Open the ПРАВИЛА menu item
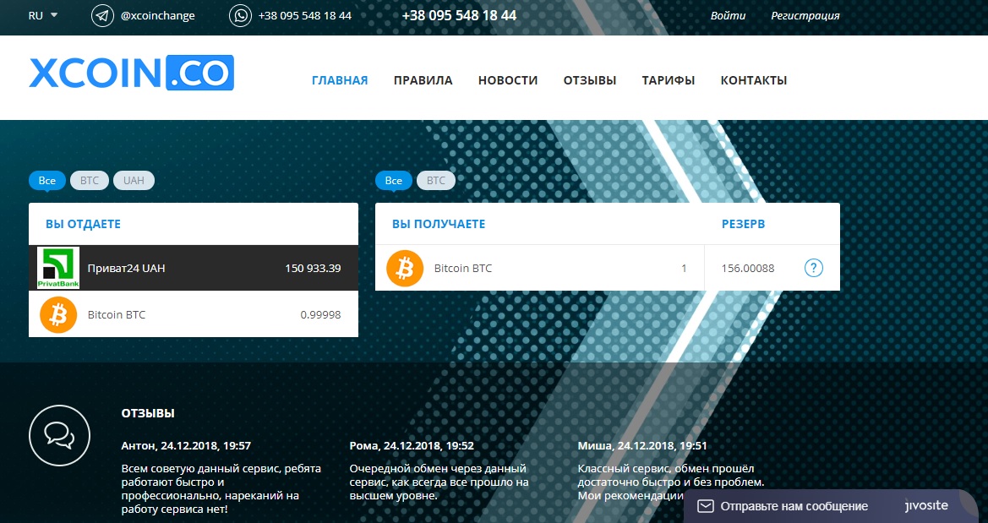 point(423,80)
